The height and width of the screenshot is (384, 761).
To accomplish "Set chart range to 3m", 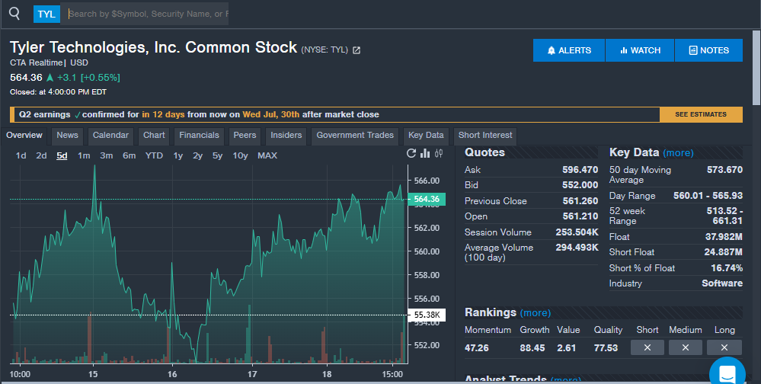I will 107,156.
